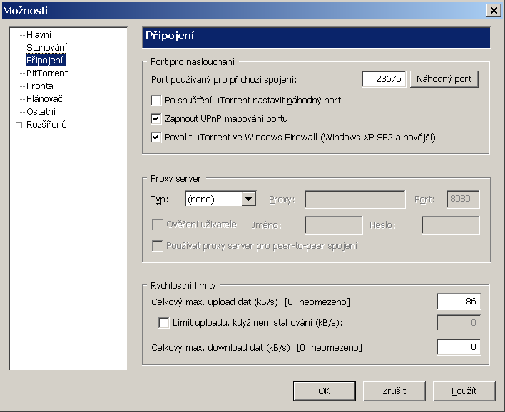Expand the Rozšířené tree node

pos(19,125)
